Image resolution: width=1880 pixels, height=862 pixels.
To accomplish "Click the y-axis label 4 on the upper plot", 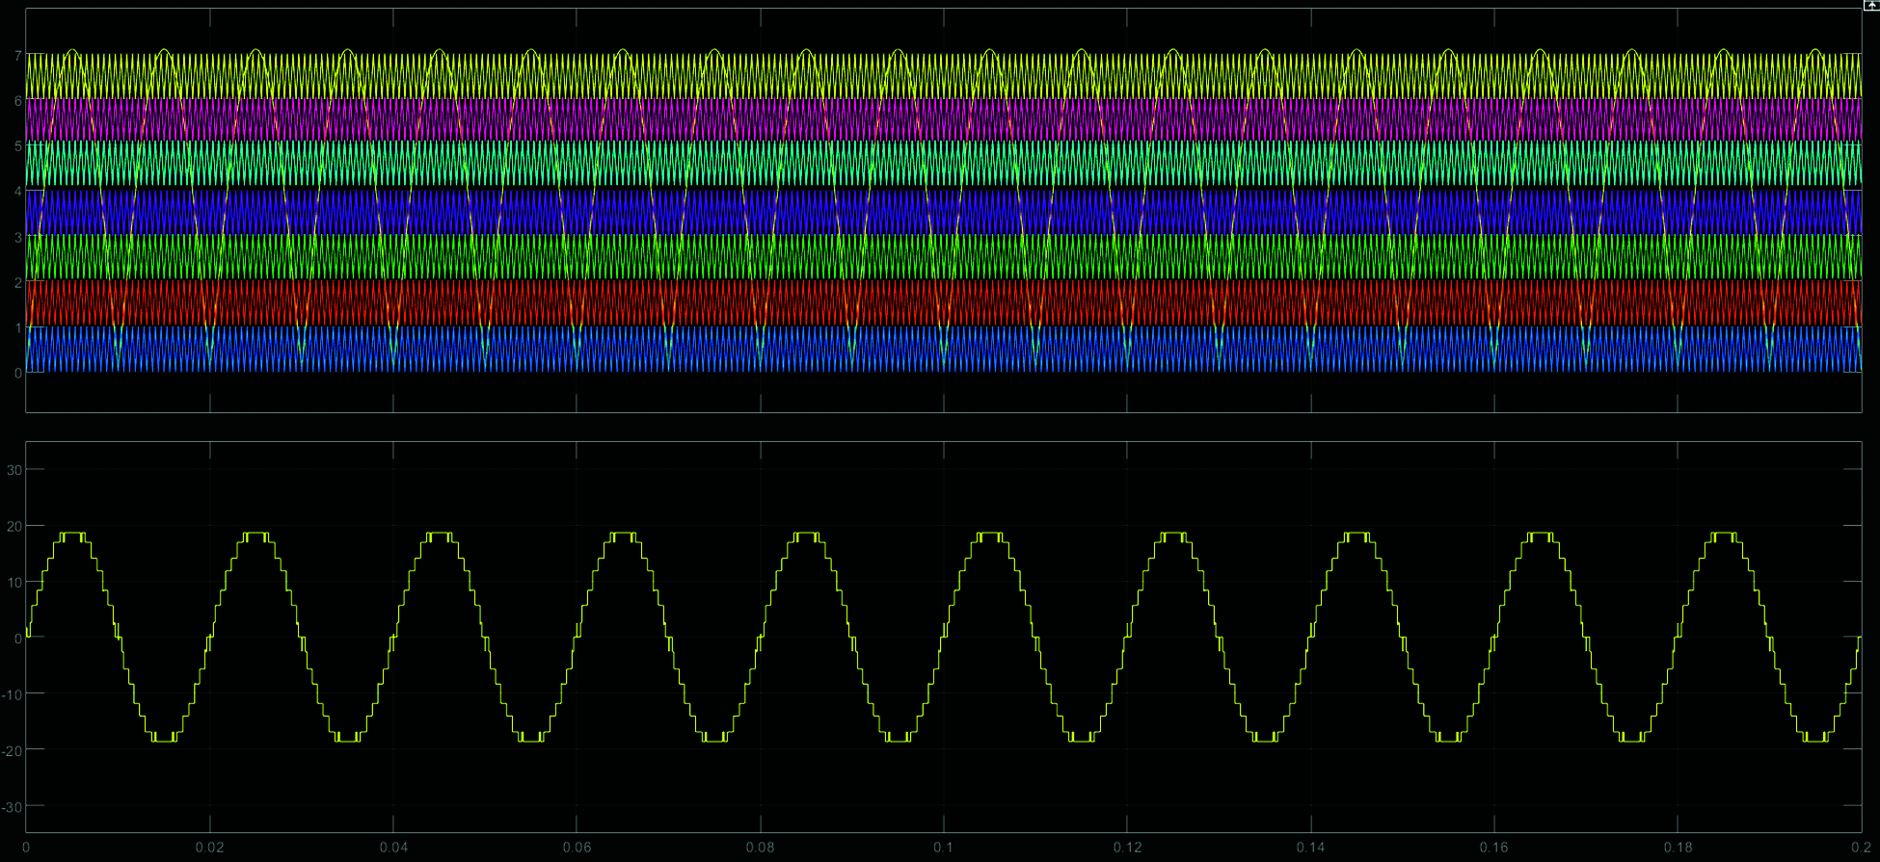I will 17,192.
